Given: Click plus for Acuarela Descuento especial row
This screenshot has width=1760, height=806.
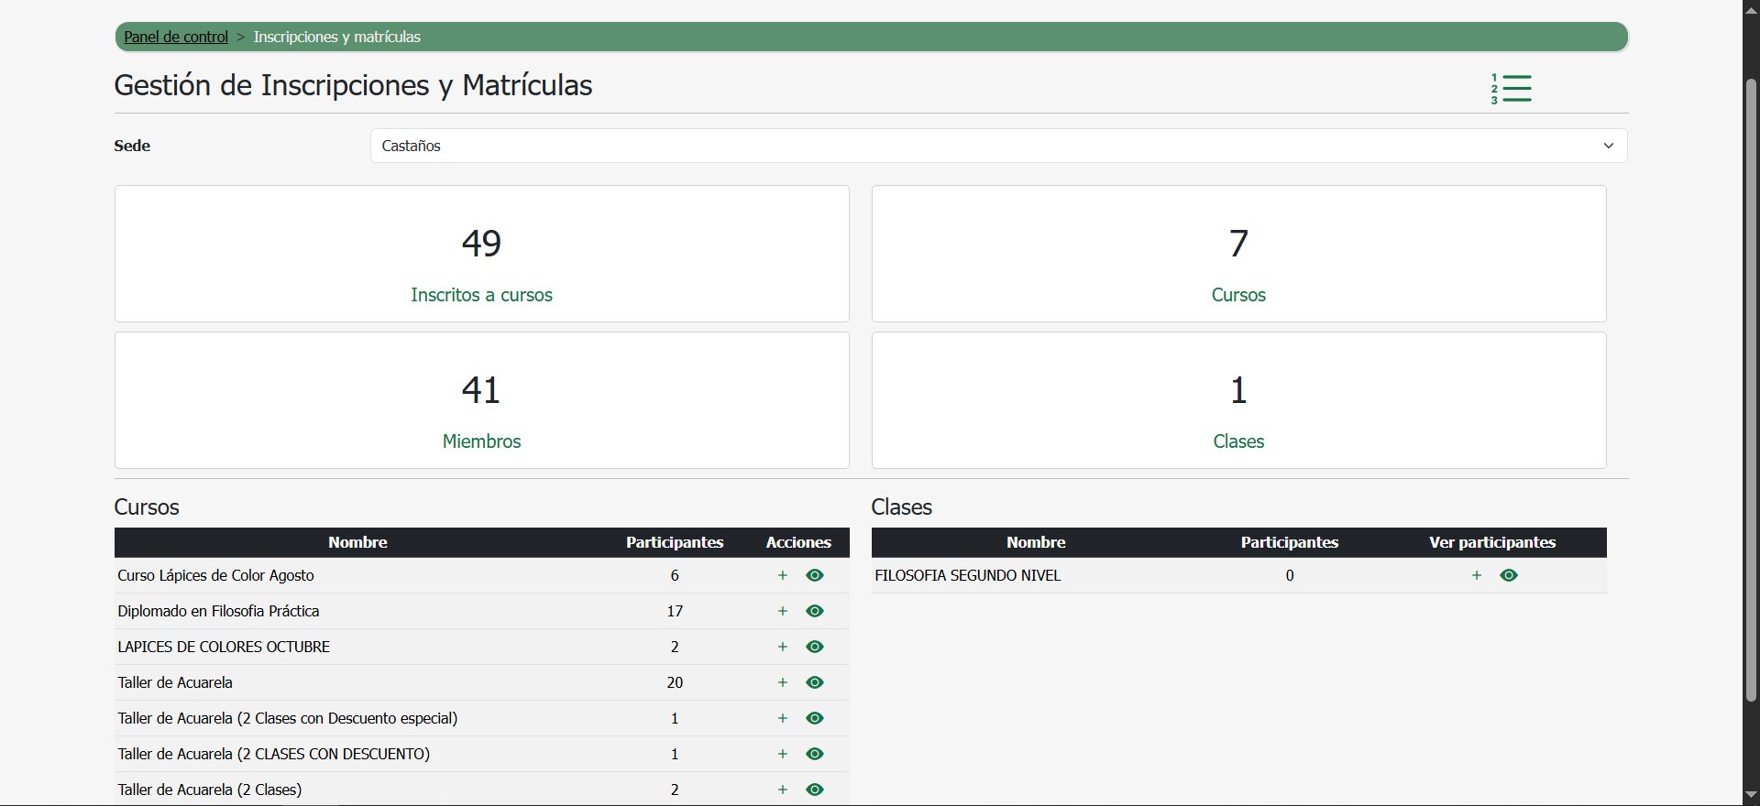Looking at the screenshot, I should point(783,718).
